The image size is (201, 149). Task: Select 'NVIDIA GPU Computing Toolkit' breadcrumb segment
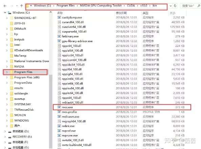(101, 6)
